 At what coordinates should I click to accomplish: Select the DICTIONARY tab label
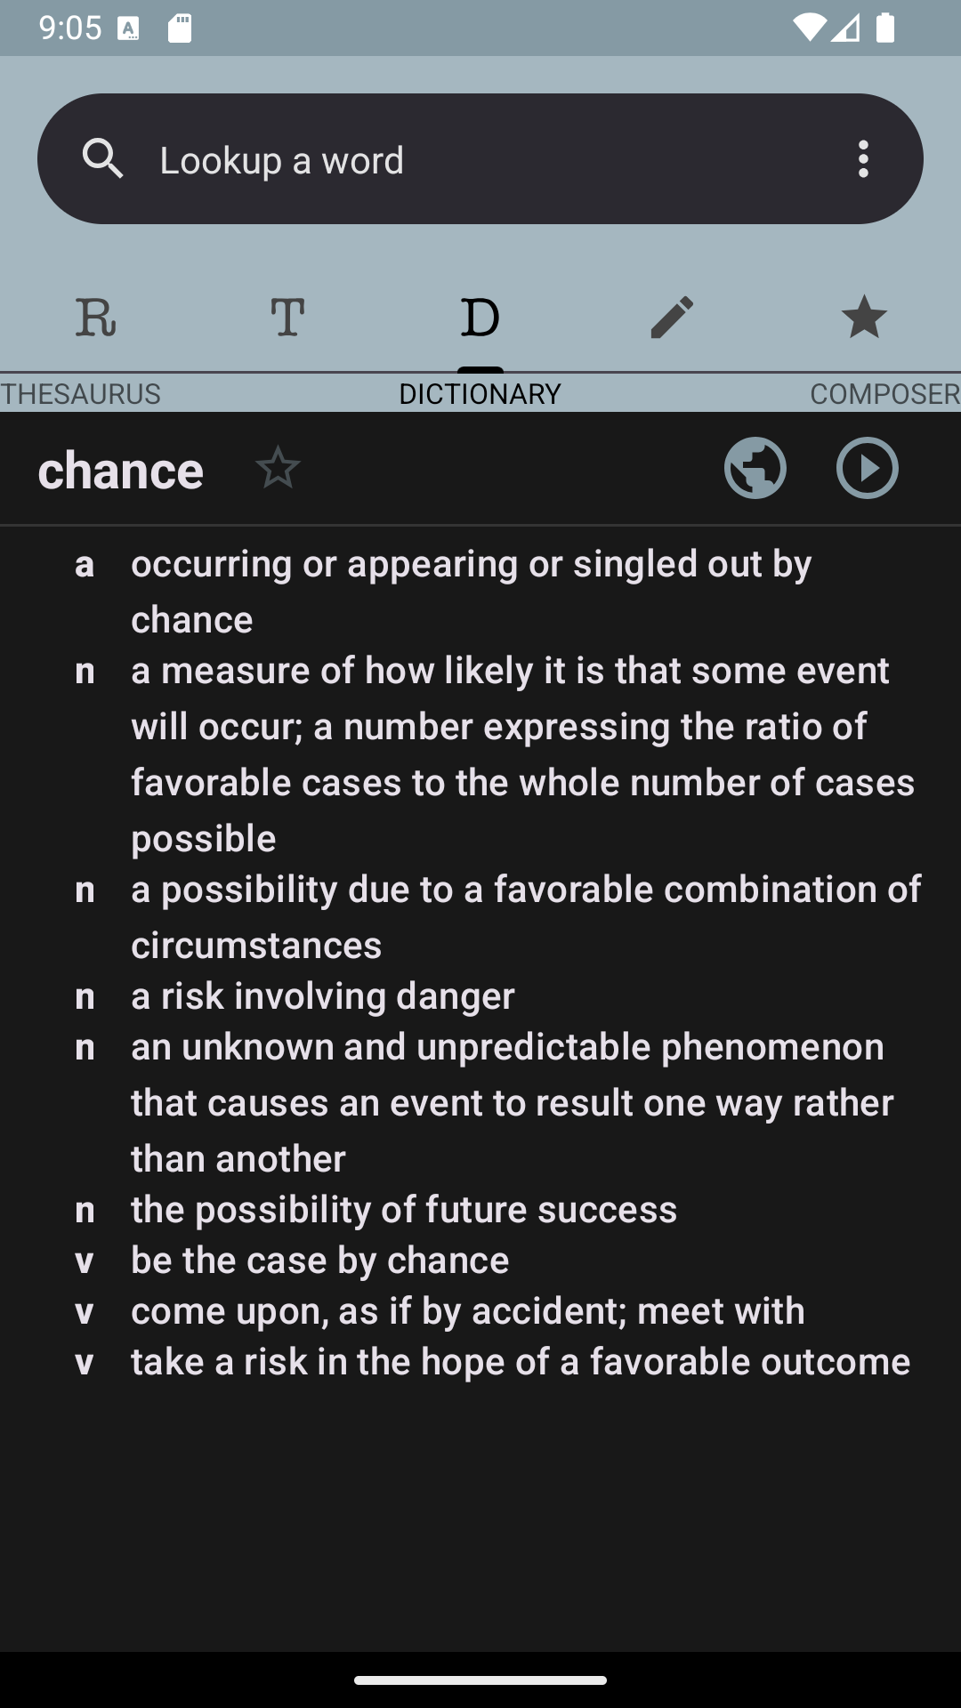pos(480,394)
